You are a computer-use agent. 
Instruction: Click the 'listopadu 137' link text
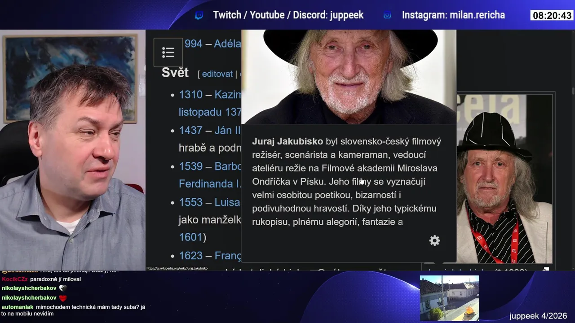[x=210, y=112]
